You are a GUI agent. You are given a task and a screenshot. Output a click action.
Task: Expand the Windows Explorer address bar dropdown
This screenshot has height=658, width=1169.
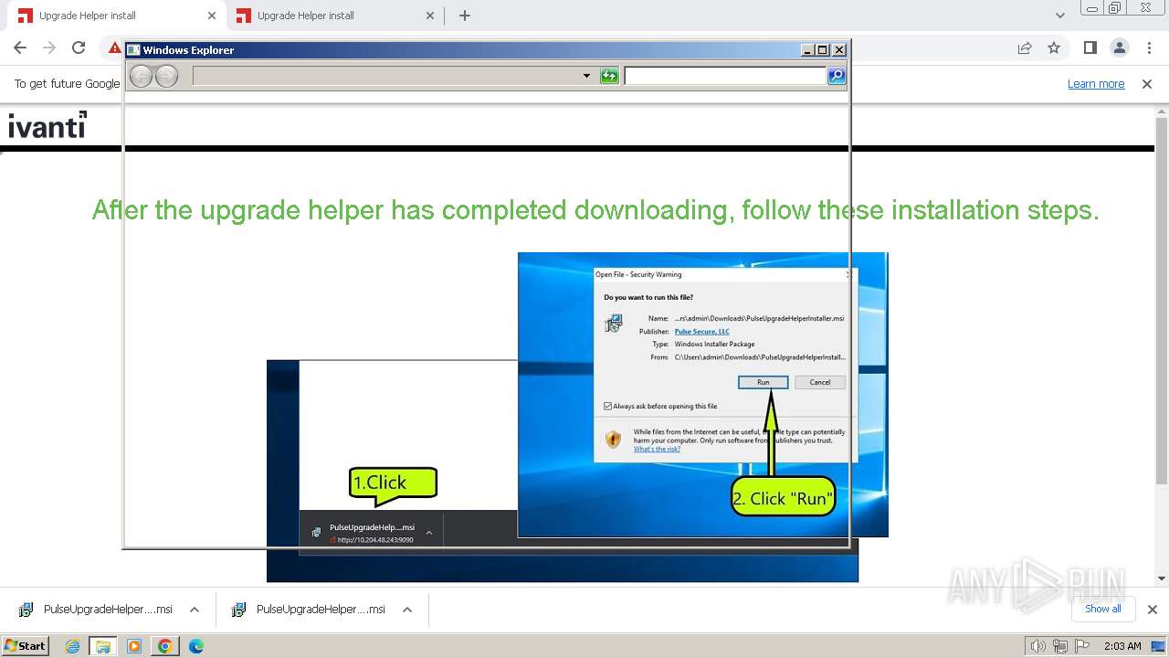(586, 76)
